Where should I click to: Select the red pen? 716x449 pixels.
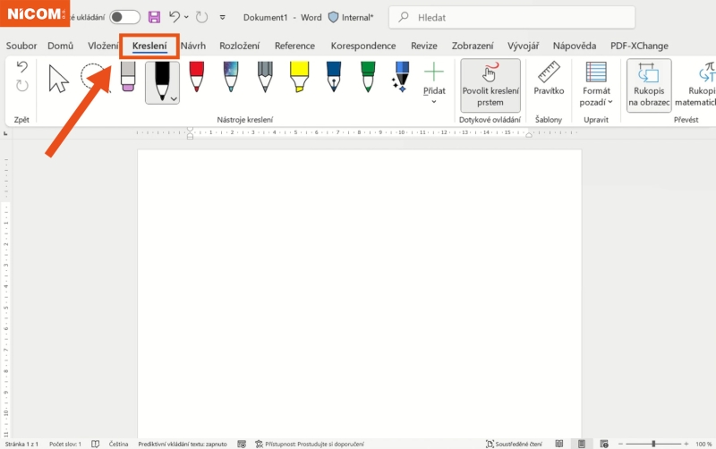197,78
